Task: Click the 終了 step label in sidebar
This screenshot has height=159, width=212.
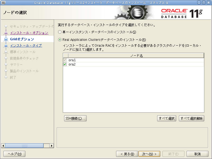Action: [13, 77]
